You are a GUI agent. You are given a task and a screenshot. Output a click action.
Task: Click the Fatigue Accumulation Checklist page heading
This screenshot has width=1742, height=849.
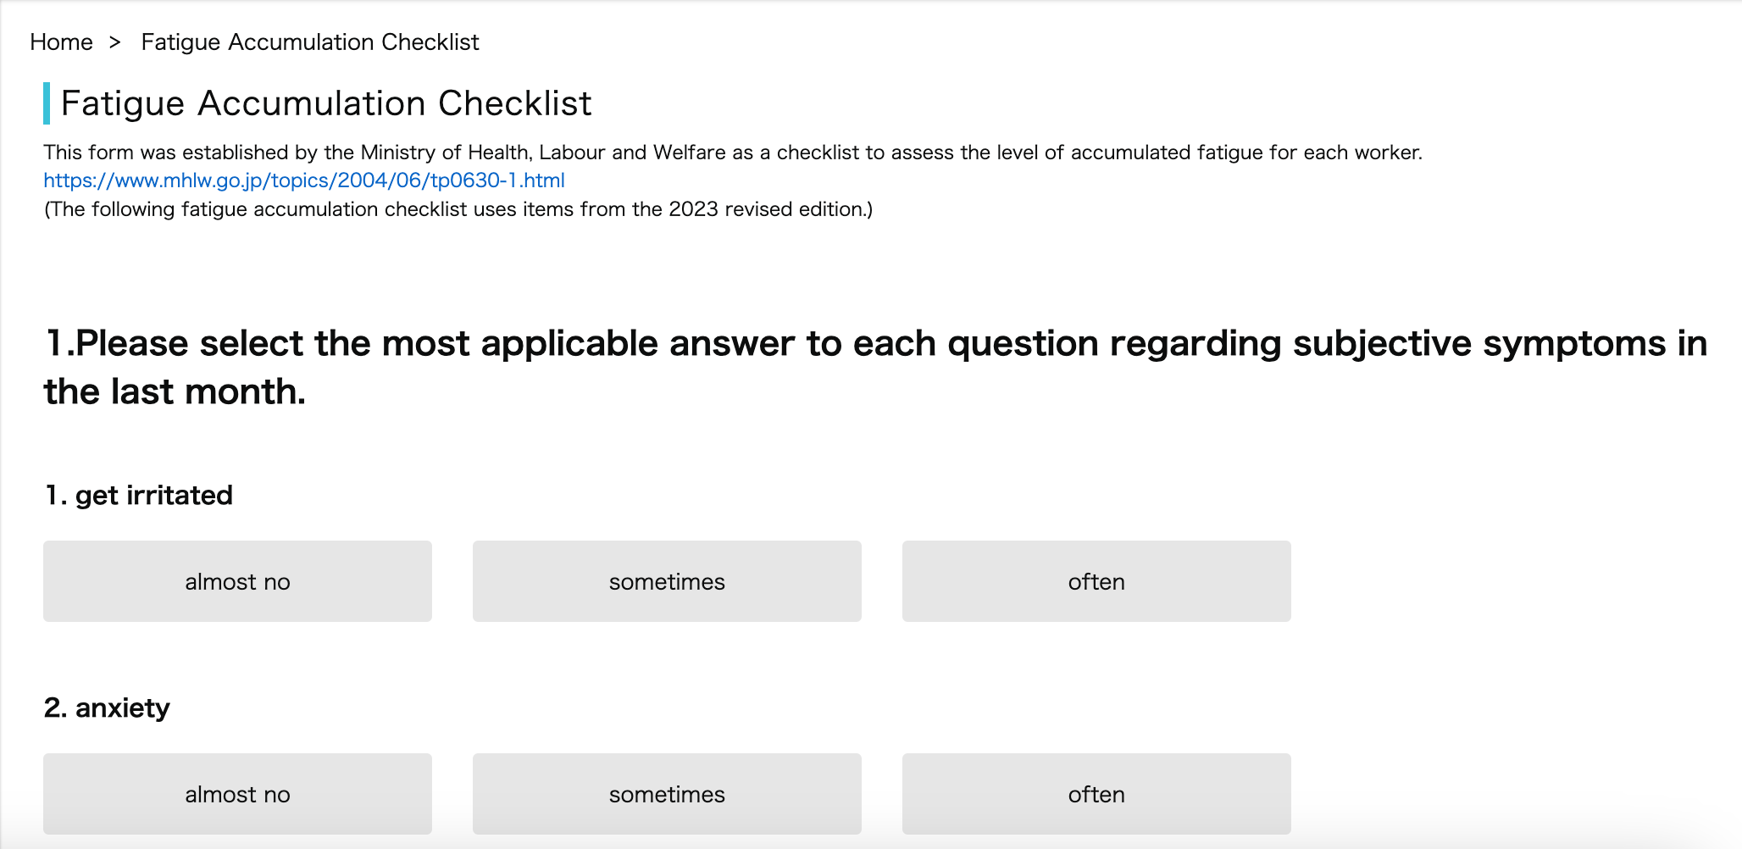coord(326,103)
